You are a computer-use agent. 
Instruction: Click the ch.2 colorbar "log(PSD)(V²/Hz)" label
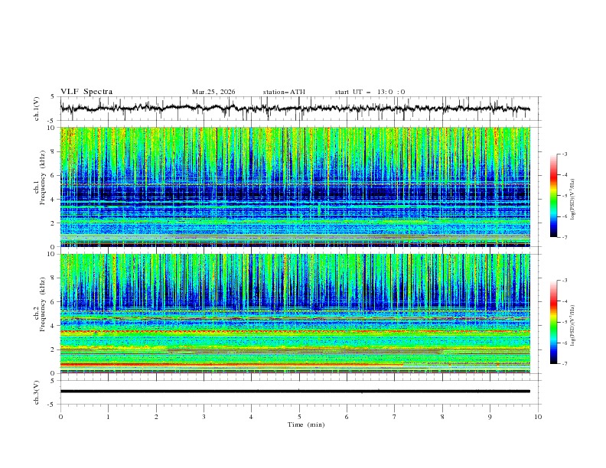573,326
